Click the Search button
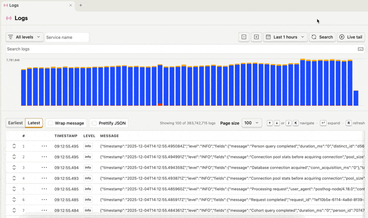 [322, 37]
